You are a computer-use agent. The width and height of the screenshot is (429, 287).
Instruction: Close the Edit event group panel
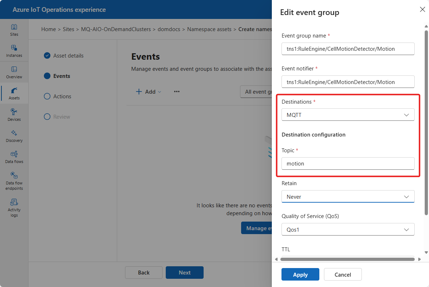(422, 10)
